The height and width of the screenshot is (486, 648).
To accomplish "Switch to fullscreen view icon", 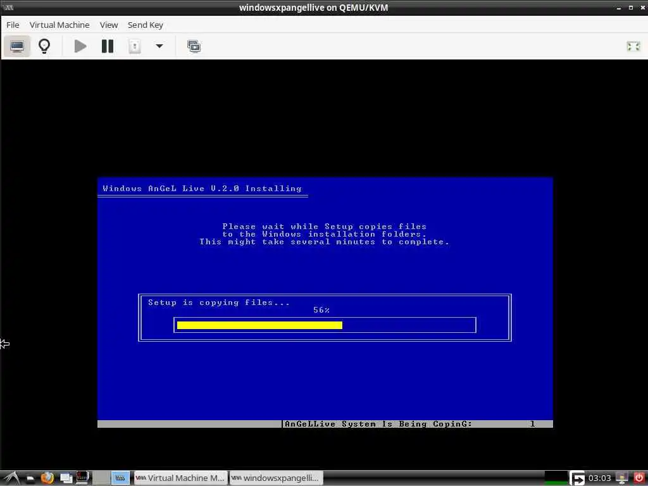I will (x=633, y=46).
